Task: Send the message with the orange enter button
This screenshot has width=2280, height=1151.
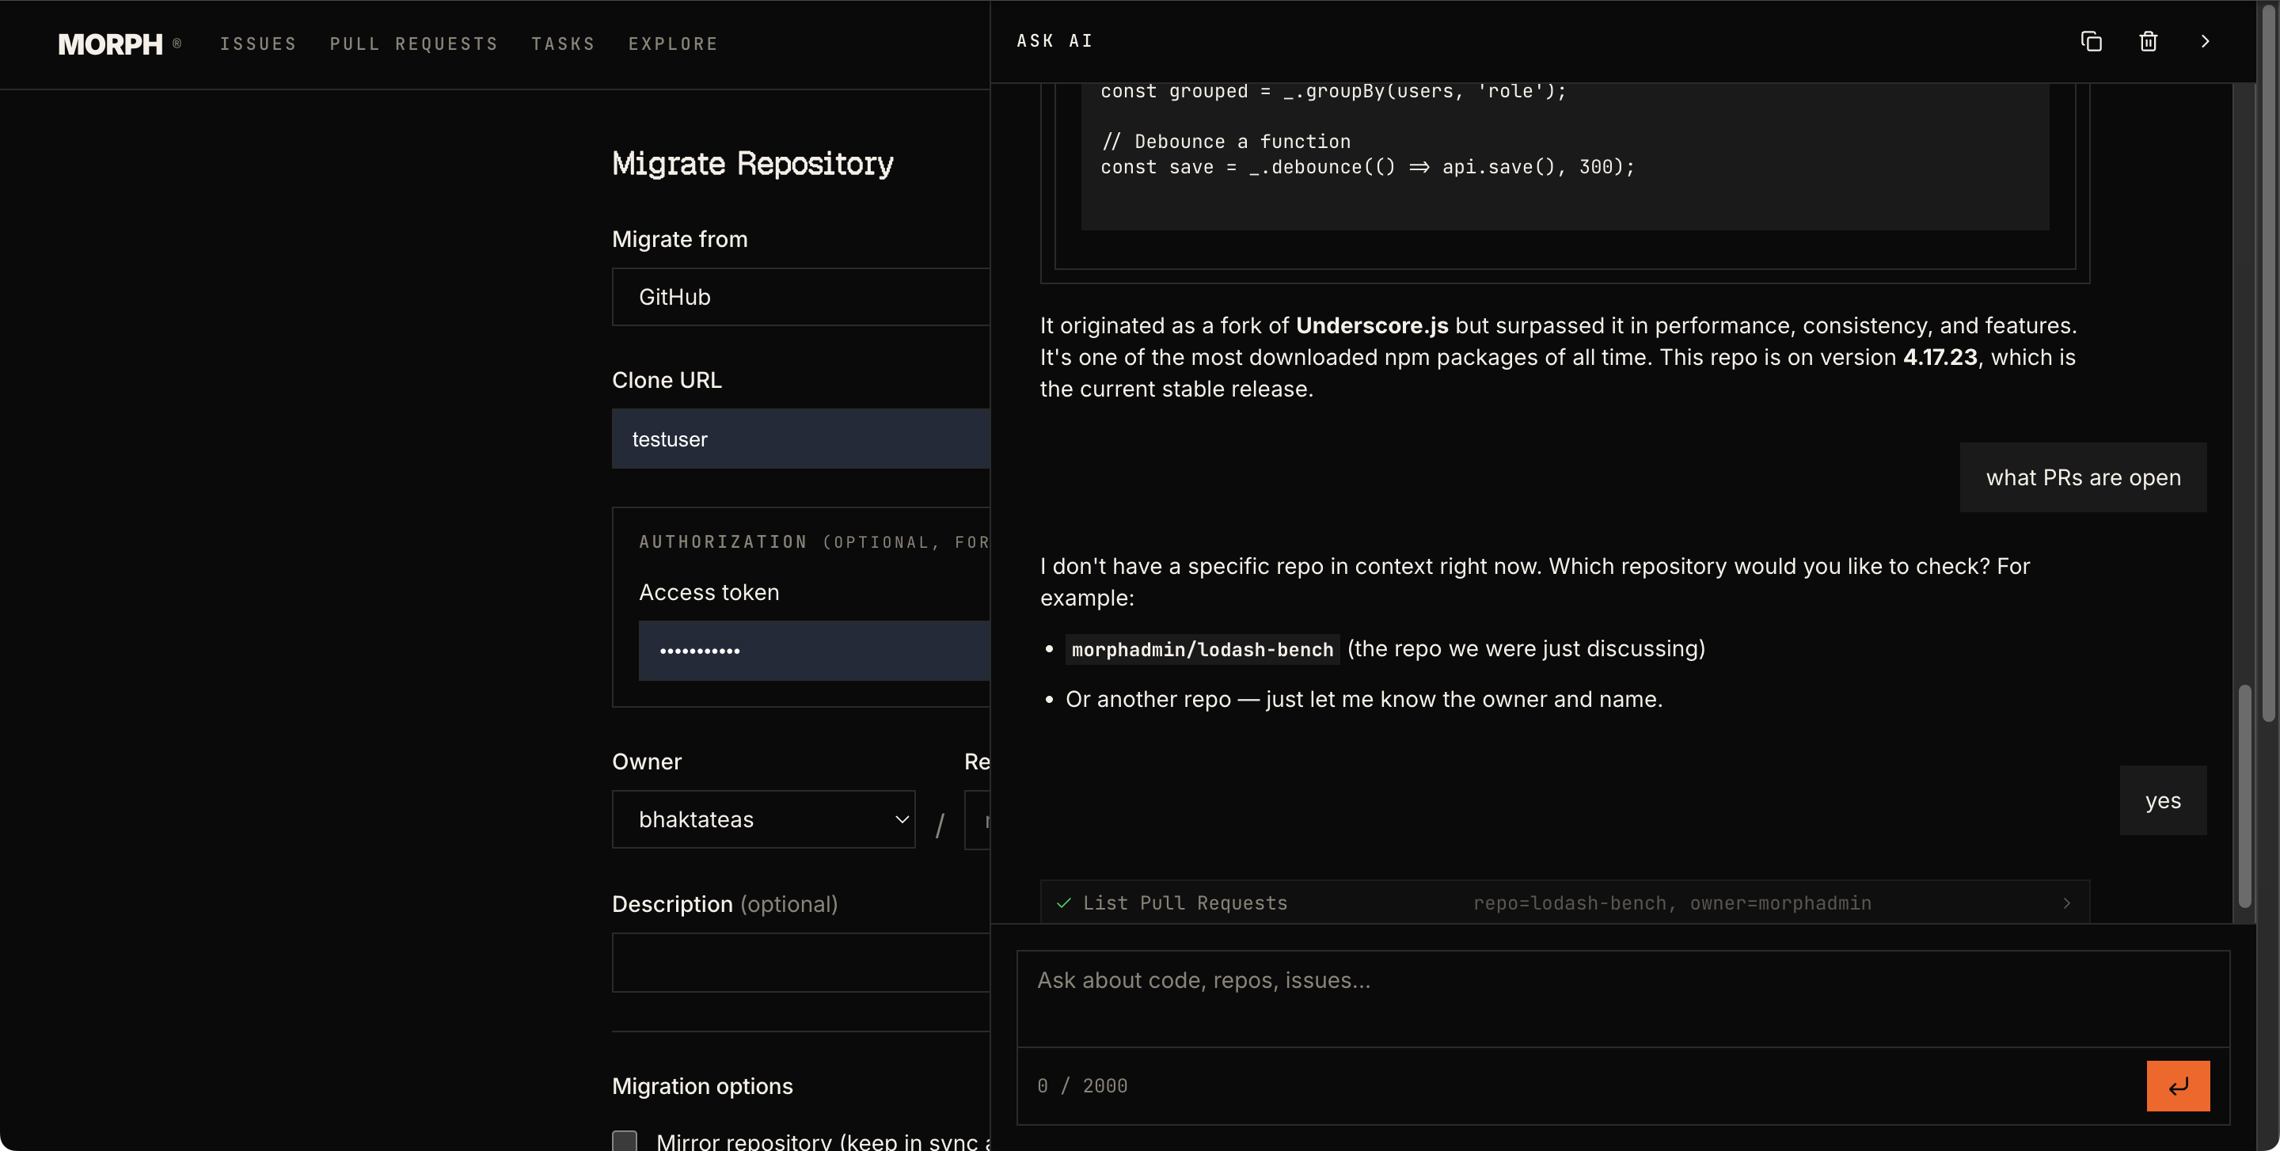Action: point(2178,1085)
